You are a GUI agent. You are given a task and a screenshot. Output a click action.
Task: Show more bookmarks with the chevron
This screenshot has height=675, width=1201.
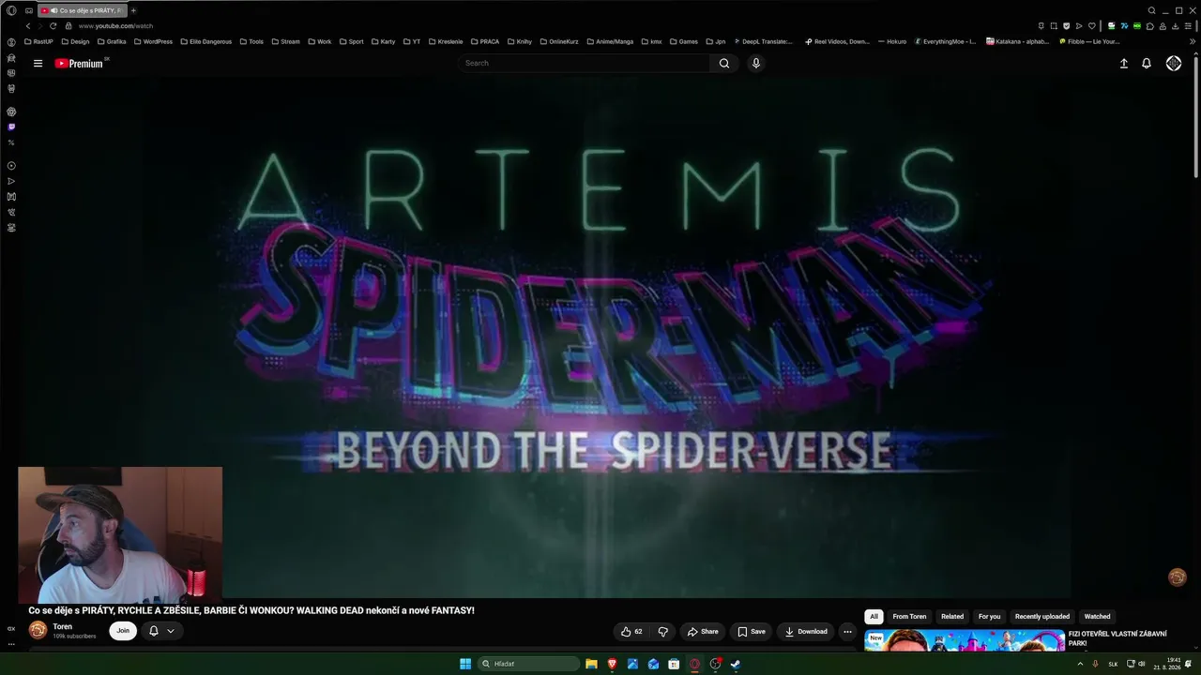pos(1193,41)
